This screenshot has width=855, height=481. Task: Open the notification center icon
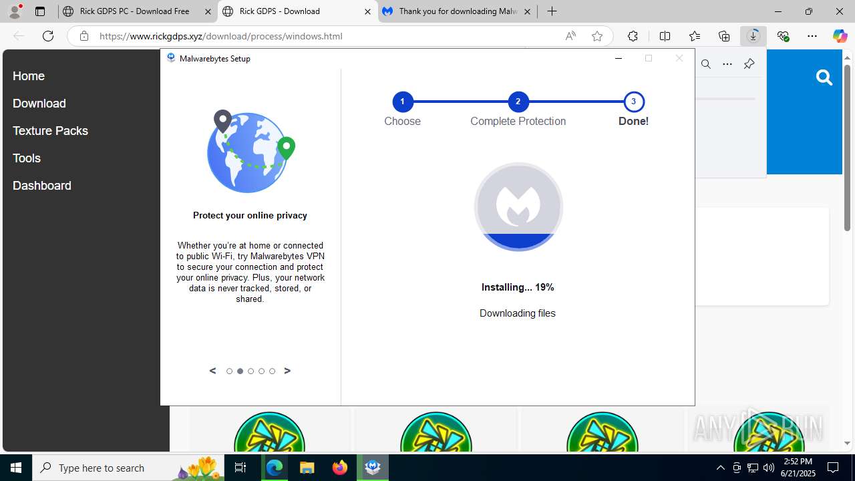(834, 468)
